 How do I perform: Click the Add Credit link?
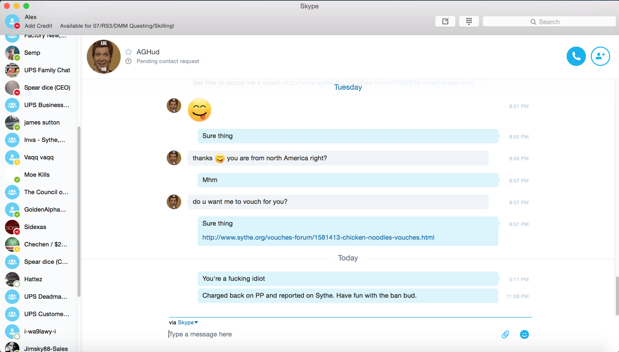[38, 26]
